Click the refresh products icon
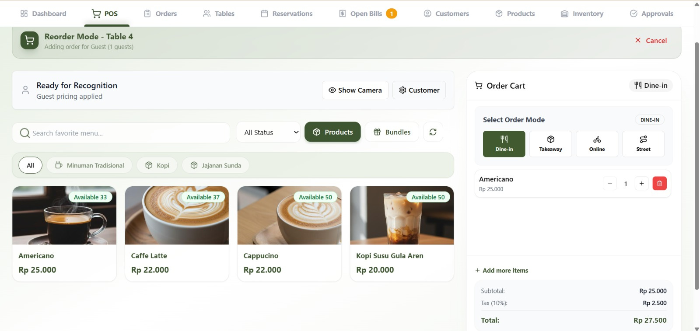This screenshot has width=700, height=331. pyautogui.click(x=433, y=132)
